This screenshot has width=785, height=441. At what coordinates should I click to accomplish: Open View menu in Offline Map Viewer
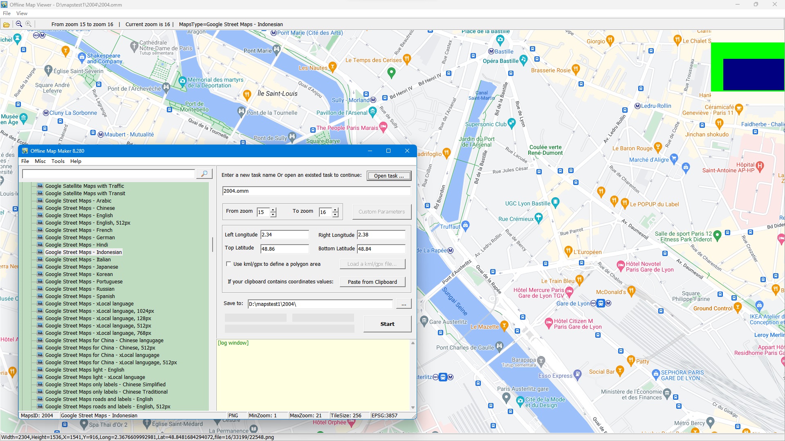pos(22,13)
